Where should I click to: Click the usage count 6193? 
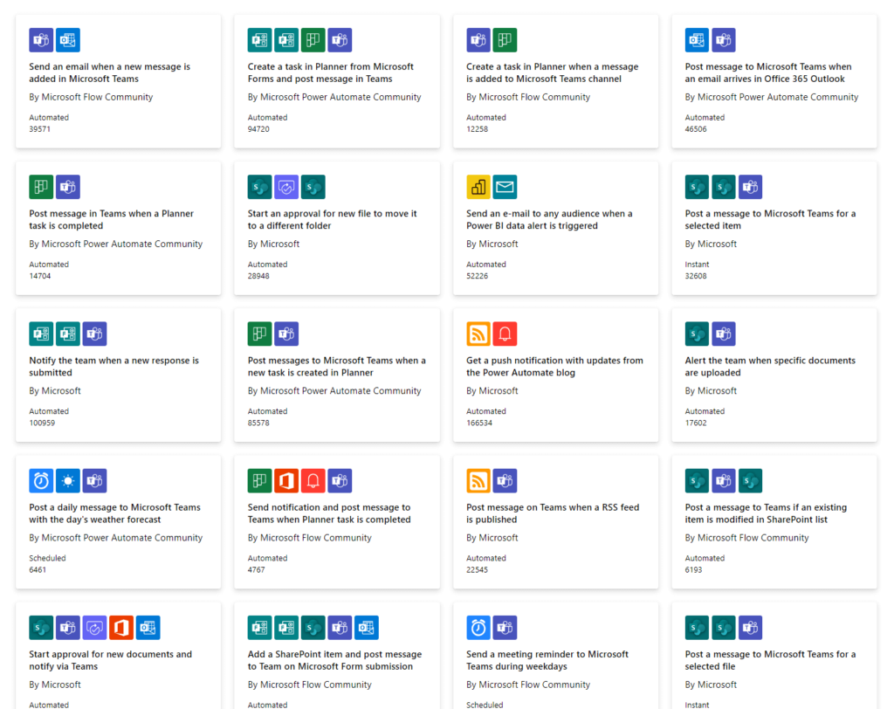pos(693,569)
